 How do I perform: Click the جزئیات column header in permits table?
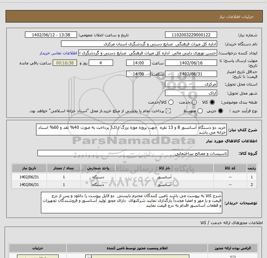coord(38,248)
